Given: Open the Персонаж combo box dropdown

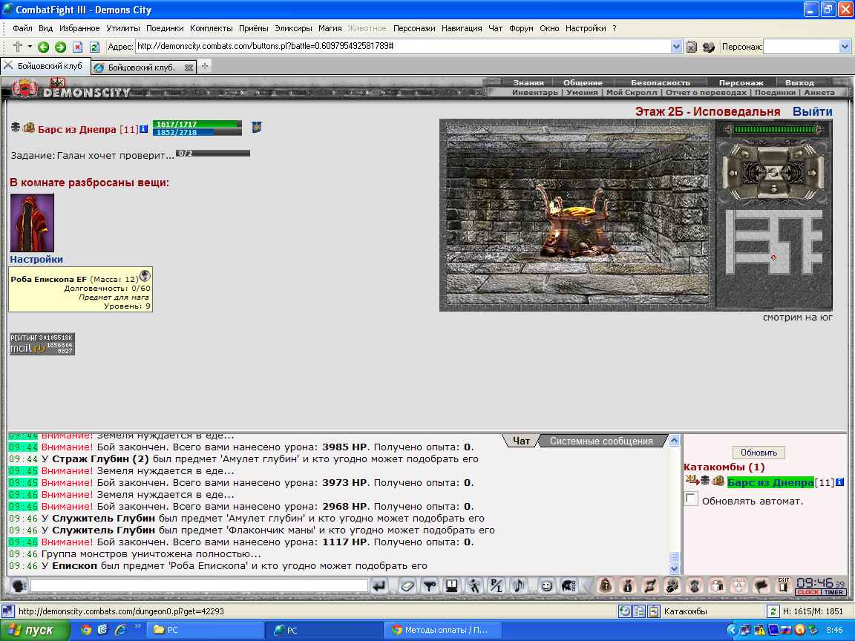Looking at the screenshot, I should click(845, 47).
